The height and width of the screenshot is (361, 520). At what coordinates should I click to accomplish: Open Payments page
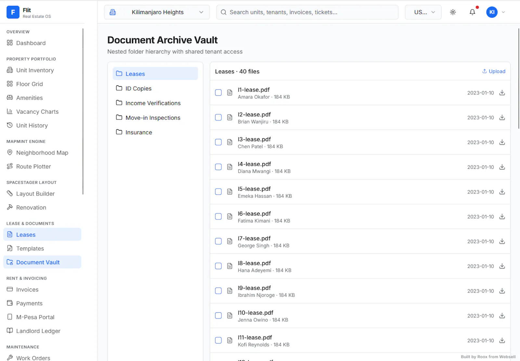42,303
